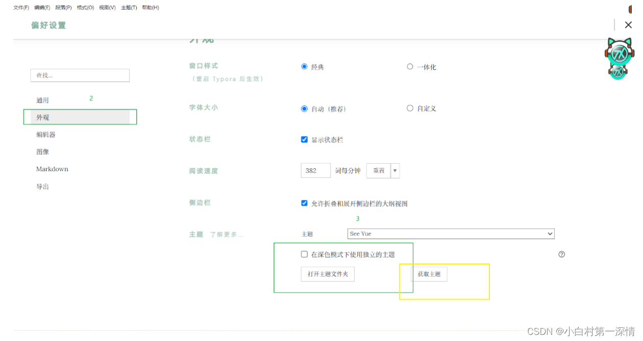Close the preferences panel with X
Image resolution: width=643 pixels, height=341 pixels.
point(628,25)
